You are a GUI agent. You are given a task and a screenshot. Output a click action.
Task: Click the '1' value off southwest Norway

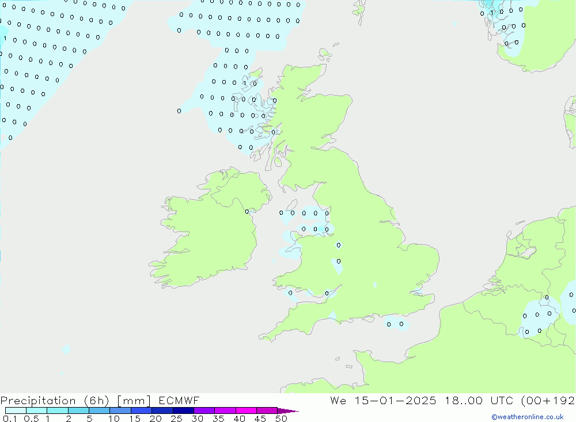tap(492, 13)
